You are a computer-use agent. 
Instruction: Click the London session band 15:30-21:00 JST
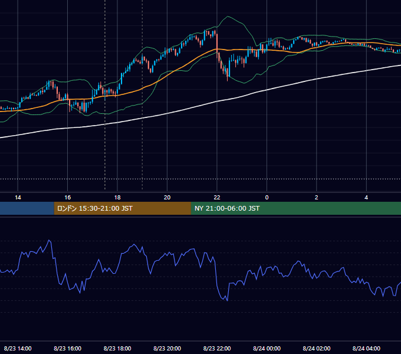[x=123, y=208]
